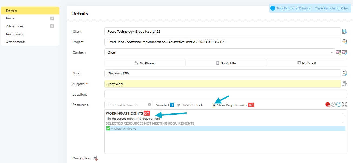353x163 pixels.
Task: Click the No Phone button
Action: pos(145,63)
